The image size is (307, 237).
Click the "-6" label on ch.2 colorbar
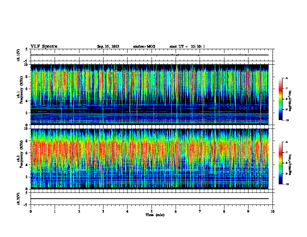click(x=286, y=142)
